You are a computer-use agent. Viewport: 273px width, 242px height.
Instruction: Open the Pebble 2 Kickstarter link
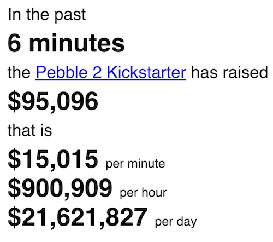(x=111, y=72)
